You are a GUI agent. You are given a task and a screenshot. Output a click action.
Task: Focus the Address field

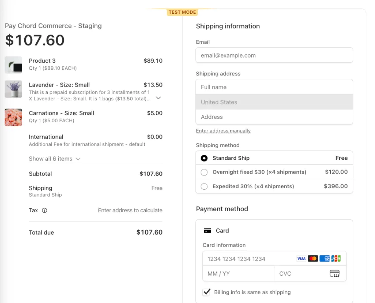pos(274,117)
